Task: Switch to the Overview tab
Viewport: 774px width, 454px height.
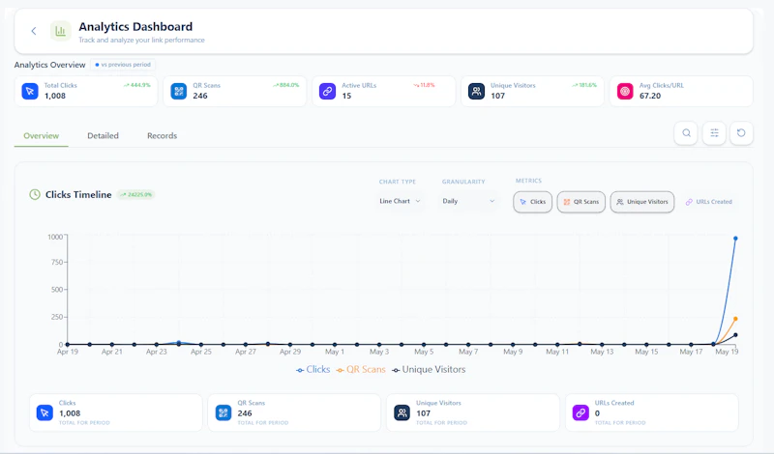Action: pyautogui.click(x=41, y=135)
